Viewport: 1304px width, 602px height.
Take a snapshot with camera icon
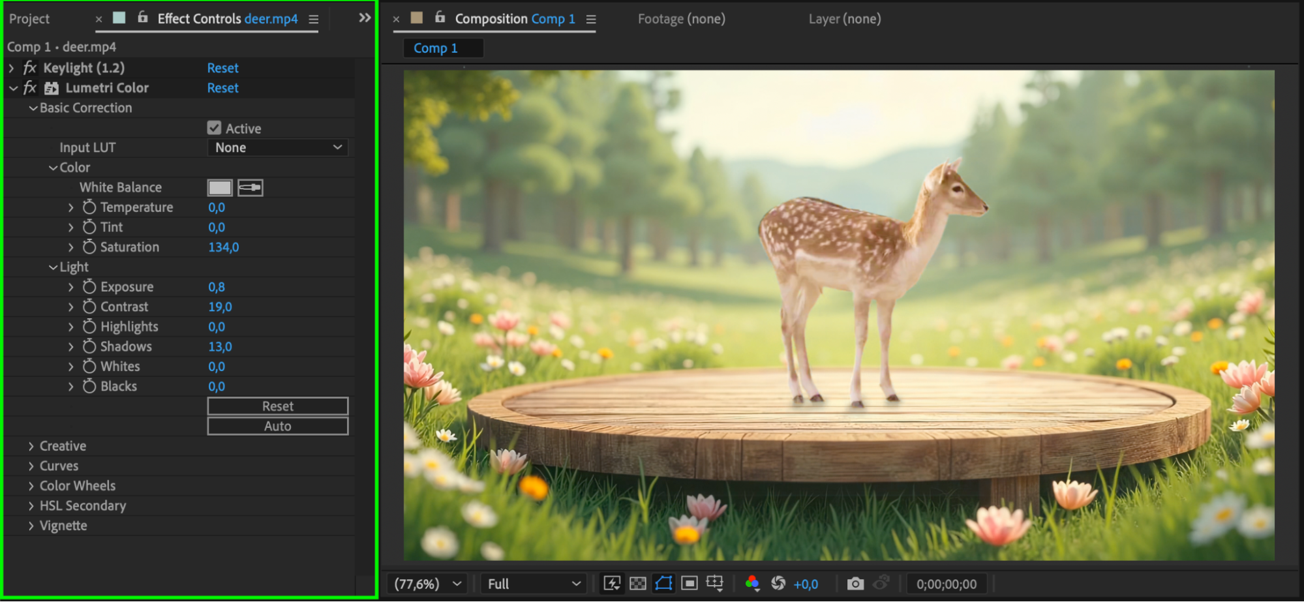click(x=855, y=584)
